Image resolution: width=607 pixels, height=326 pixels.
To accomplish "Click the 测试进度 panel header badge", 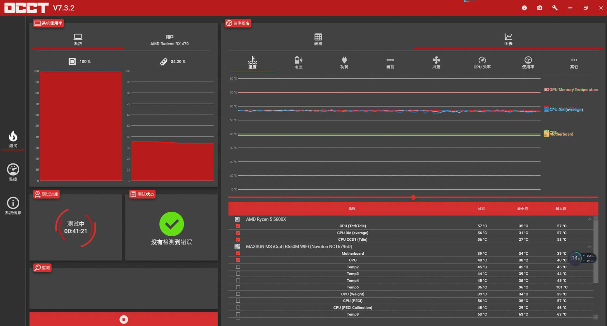I will [x=46, y=194].
